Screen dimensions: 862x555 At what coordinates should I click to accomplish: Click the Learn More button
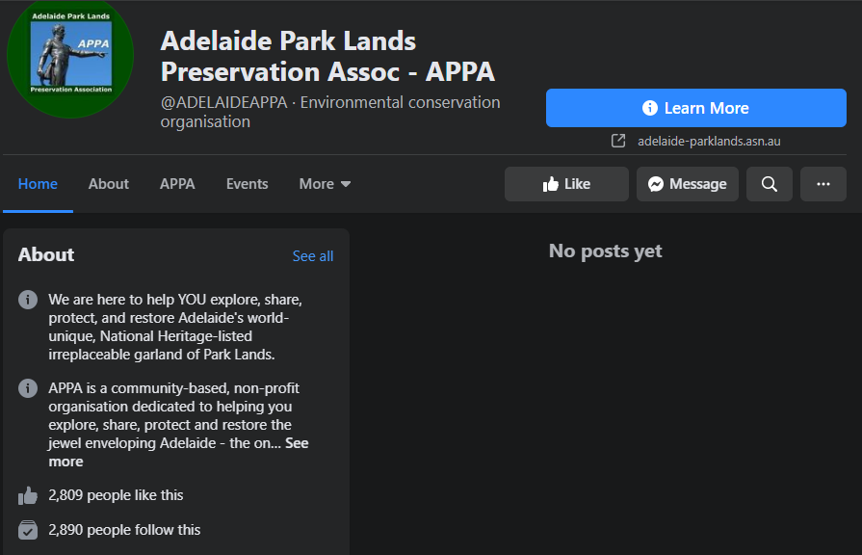[x=696, y=107]
